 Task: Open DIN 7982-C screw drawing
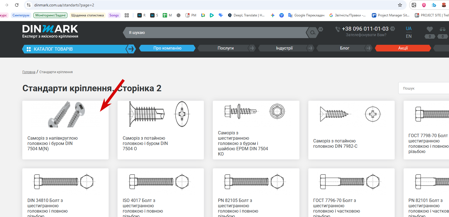[x=350, y=114]
